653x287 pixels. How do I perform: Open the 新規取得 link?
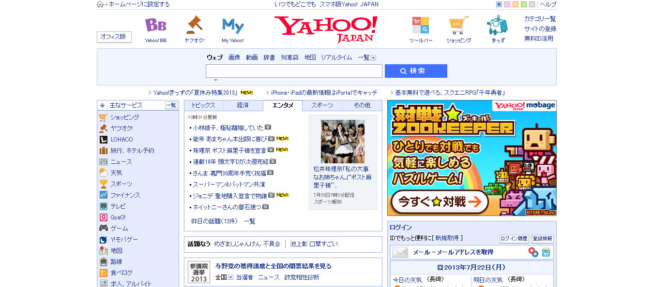pos(446,238)
